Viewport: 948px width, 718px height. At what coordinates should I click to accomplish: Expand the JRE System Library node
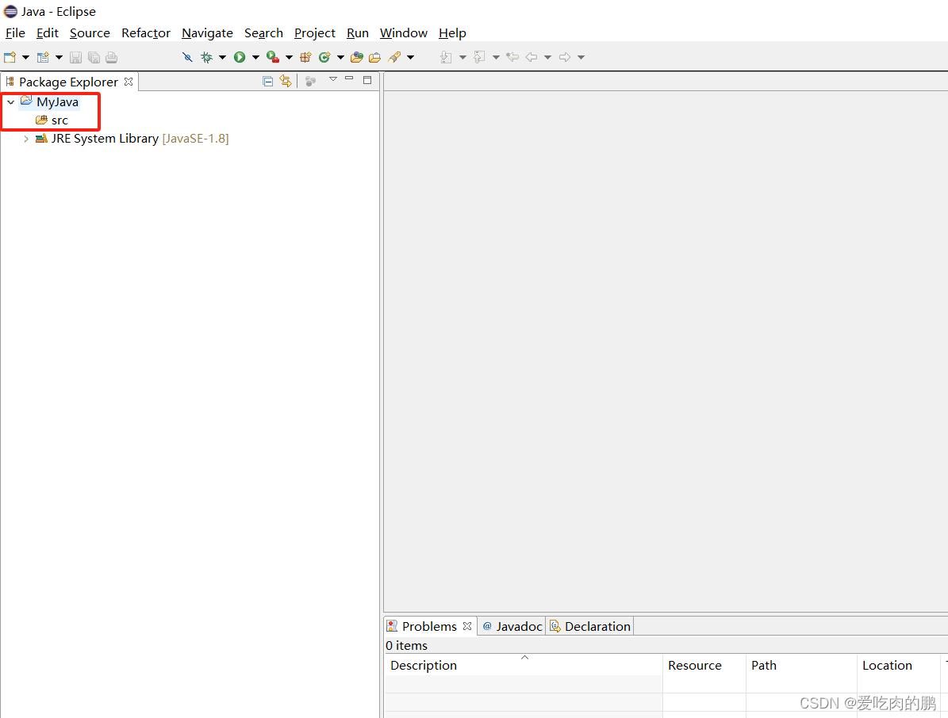(x=26, y=139)
